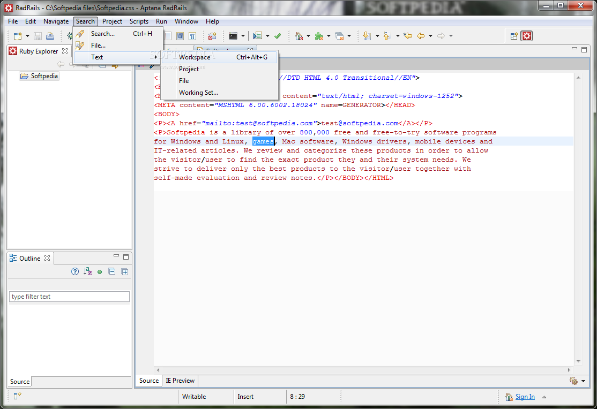597x409 pixels.
Task: Open the New wizard dropdown arrow
Action: 27,36
